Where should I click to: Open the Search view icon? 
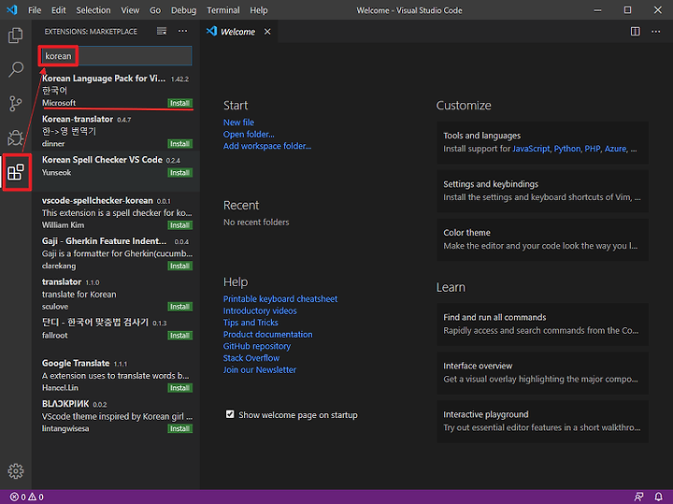click(x=16, y=69)
